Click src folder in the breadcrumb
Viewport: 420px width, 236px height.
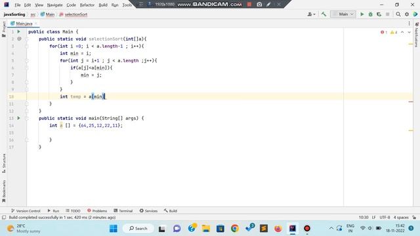click(33, 14)
